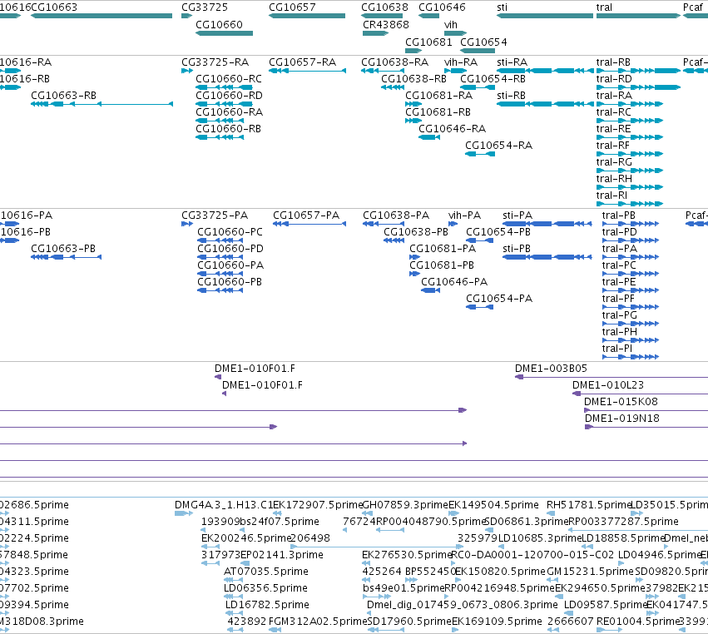Select the CG10681-PA protein label
The width and height of the screenshot is (708, 634).
[443, 249]
